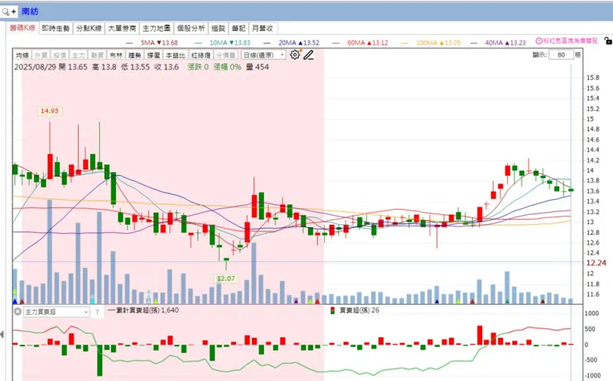Image resolution: width=613 pixels, height=381 pixels.
Task: Select the pencil drawing tool icon
Action: (308, 55)
